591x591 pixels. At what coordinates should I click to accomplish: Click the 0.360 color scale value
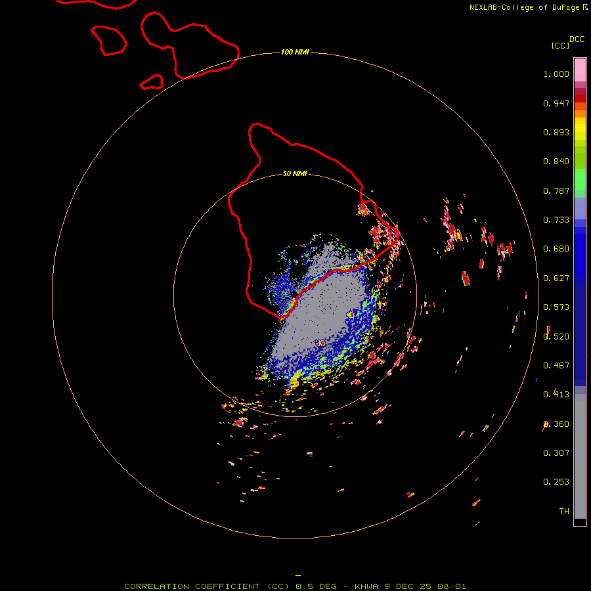coord(556,424)
